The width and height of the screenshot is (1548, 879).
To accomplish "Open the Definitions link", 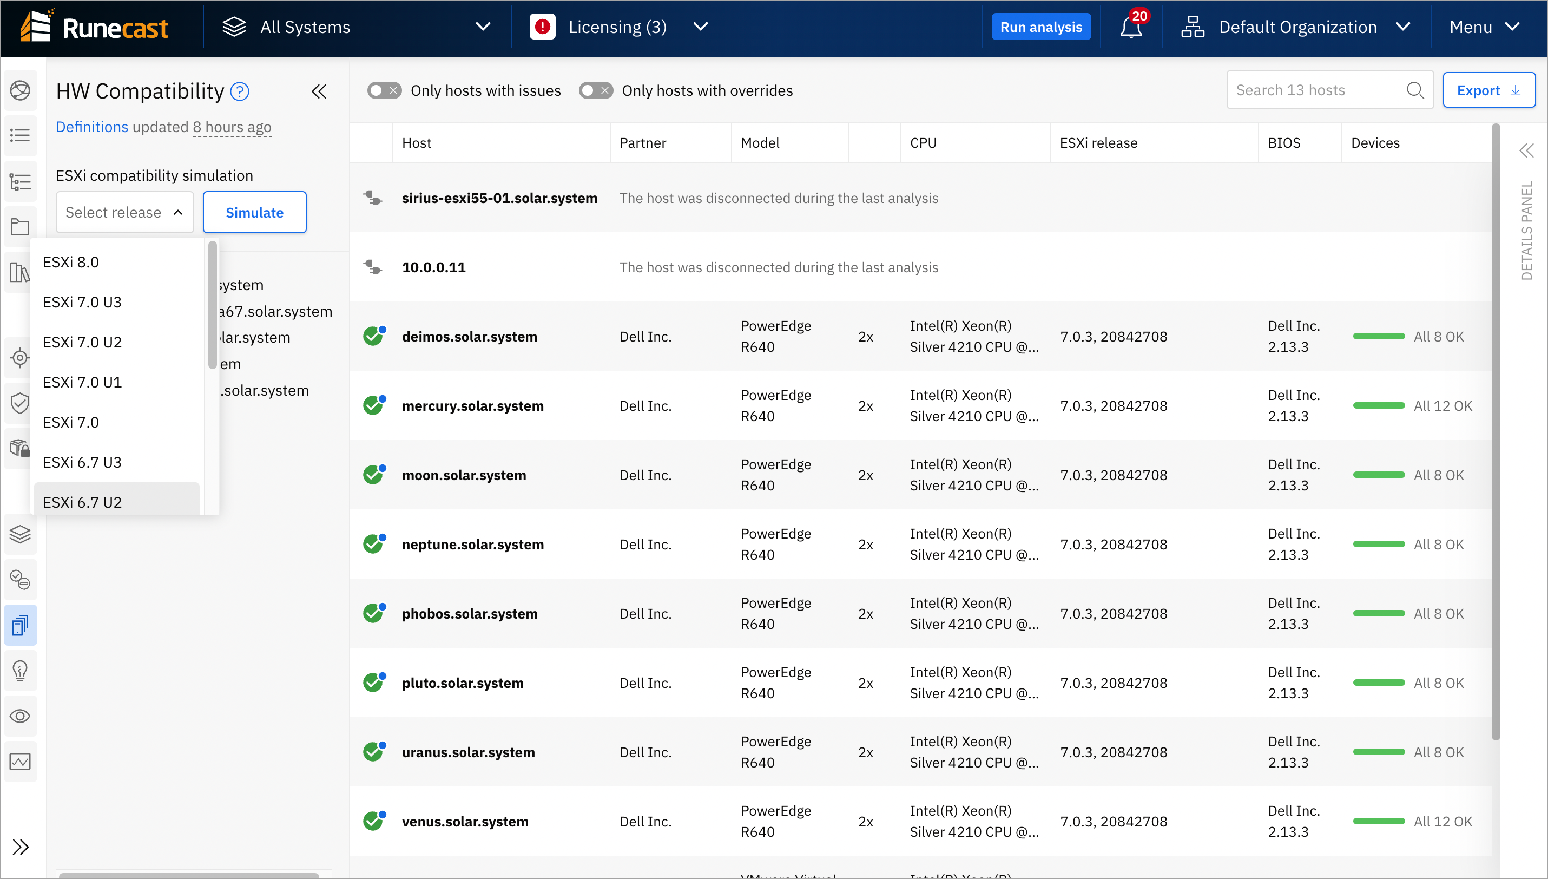I will (x=92, y=127).
